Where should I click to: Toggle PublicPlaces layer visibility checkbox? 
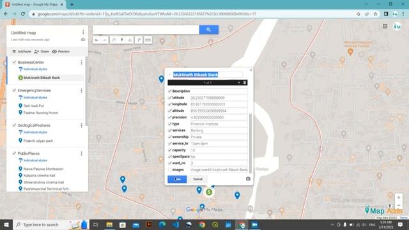tap(14, 153)
